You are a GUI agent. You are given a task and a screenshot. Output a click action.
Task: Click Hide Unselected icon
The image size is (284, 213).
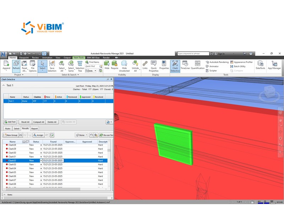124,64
